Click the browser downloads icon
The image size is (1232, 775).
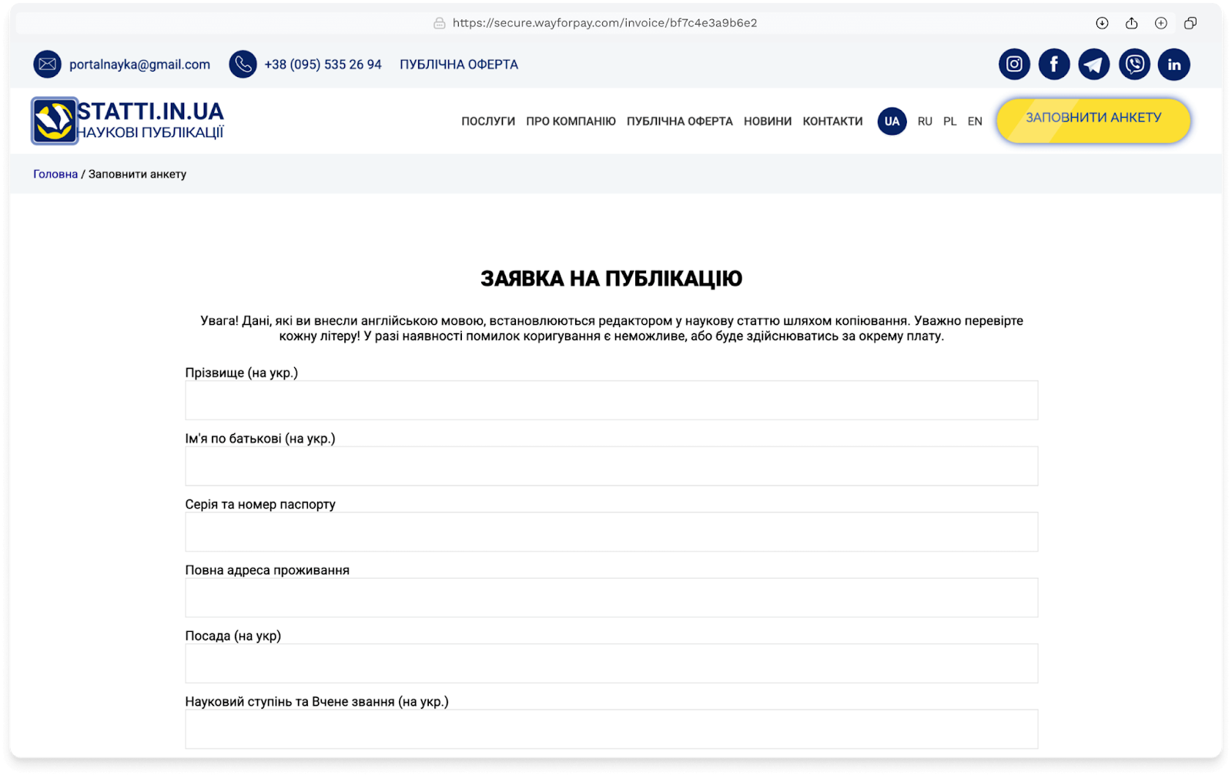[1102, 23]
